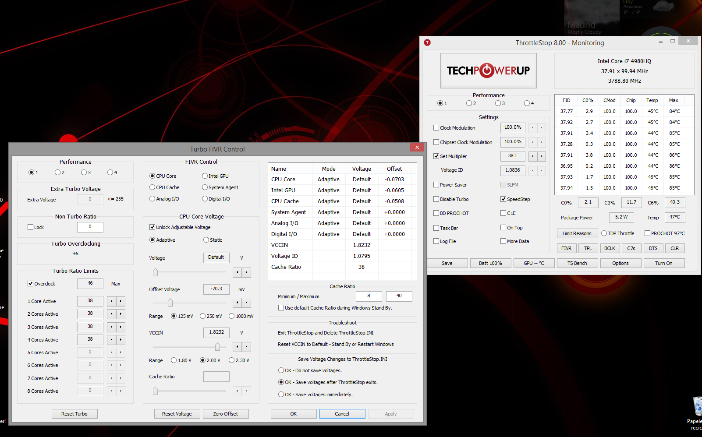702x437 pixels.
Task: Decrease Offset Voltage with left arrow
Action: [x=238, y=303]
